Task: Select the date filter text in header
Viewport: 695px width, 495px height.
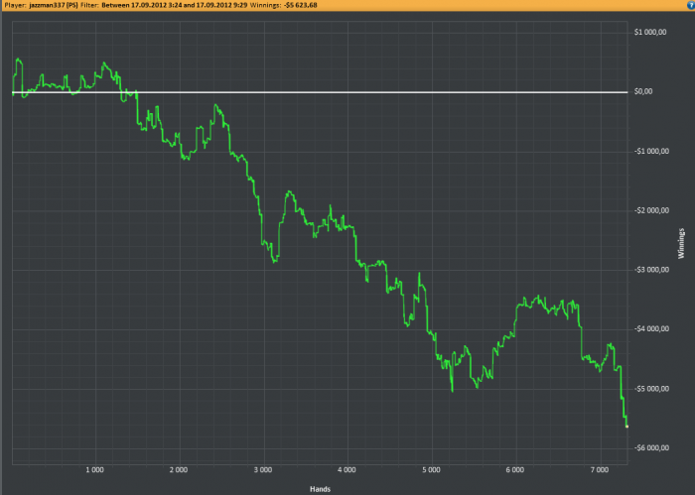Action: [174, 5]
